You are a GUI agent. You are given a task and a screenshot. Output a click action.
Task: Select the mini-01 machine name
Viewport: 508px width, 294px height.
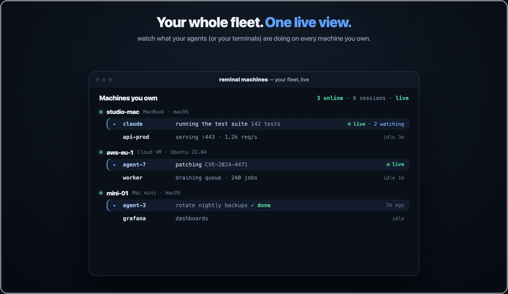pos(117,193)
